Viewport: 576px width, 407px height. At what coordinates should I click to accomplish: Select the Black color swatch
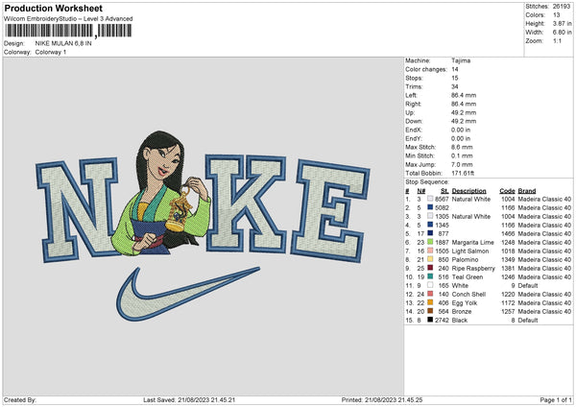pyautogui.click(x=430, y=320)
